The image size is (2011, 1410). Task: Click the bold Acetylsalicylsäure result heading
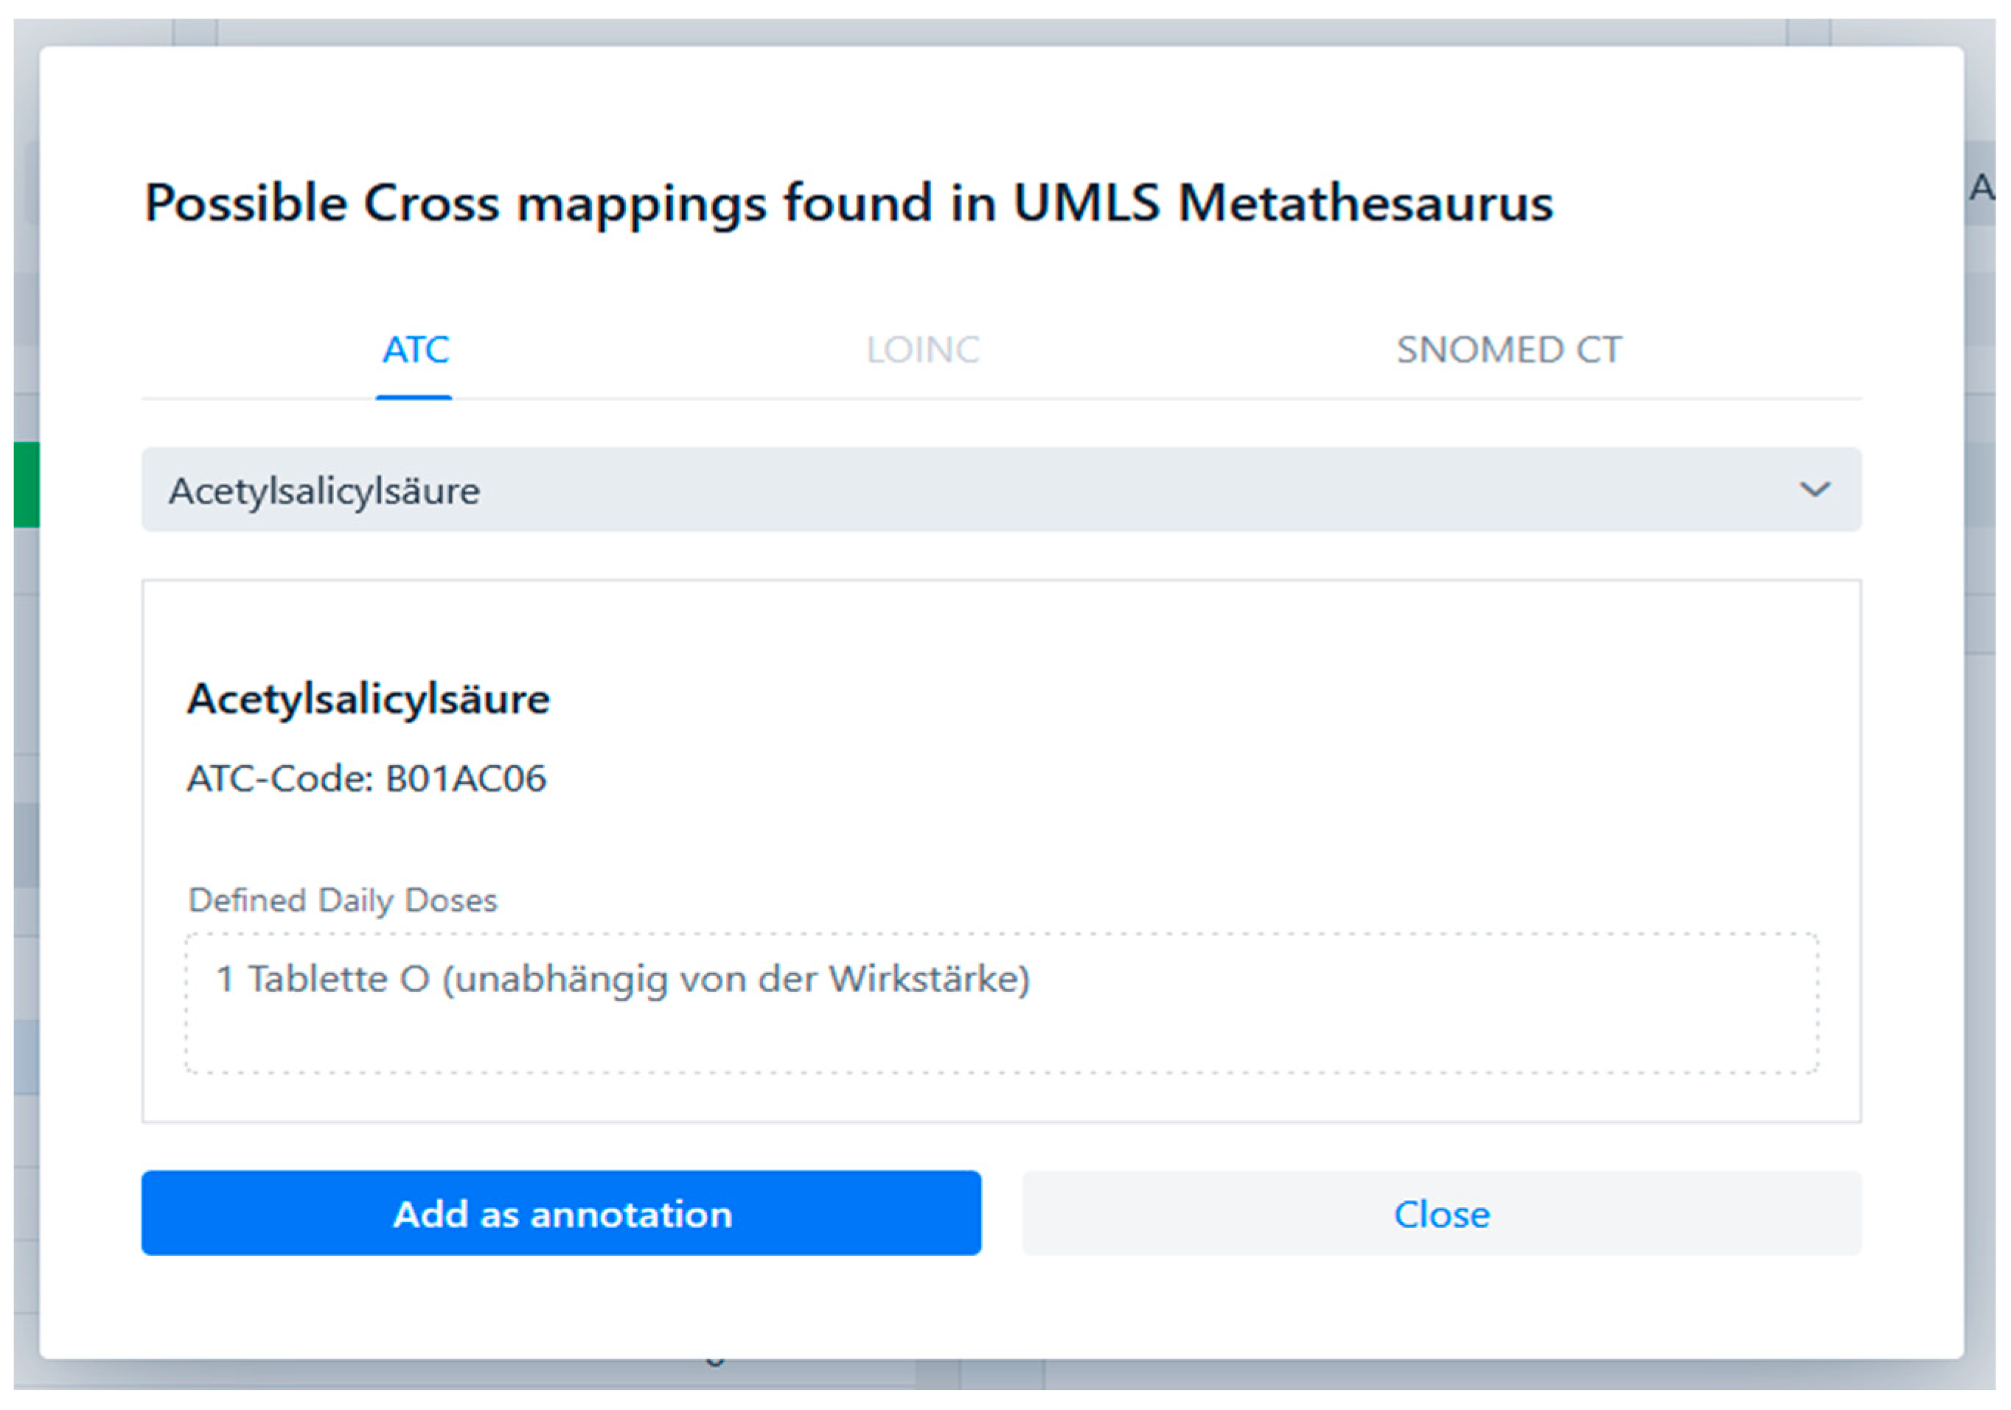[368, 699]
